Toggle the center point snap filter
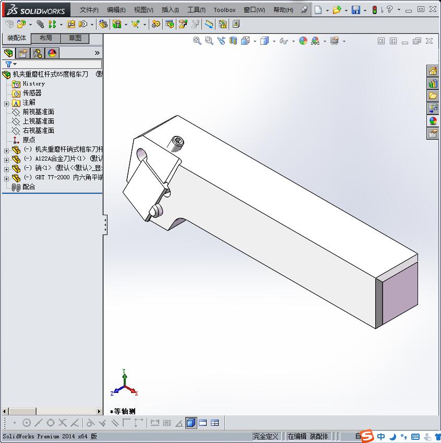The height and width of the screenshot is (443, 441). click(27, 423)
